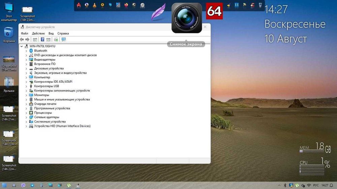Click the Wi-Fi tray icon
This screenshot has width=337, height=189.
pos(309,185)
